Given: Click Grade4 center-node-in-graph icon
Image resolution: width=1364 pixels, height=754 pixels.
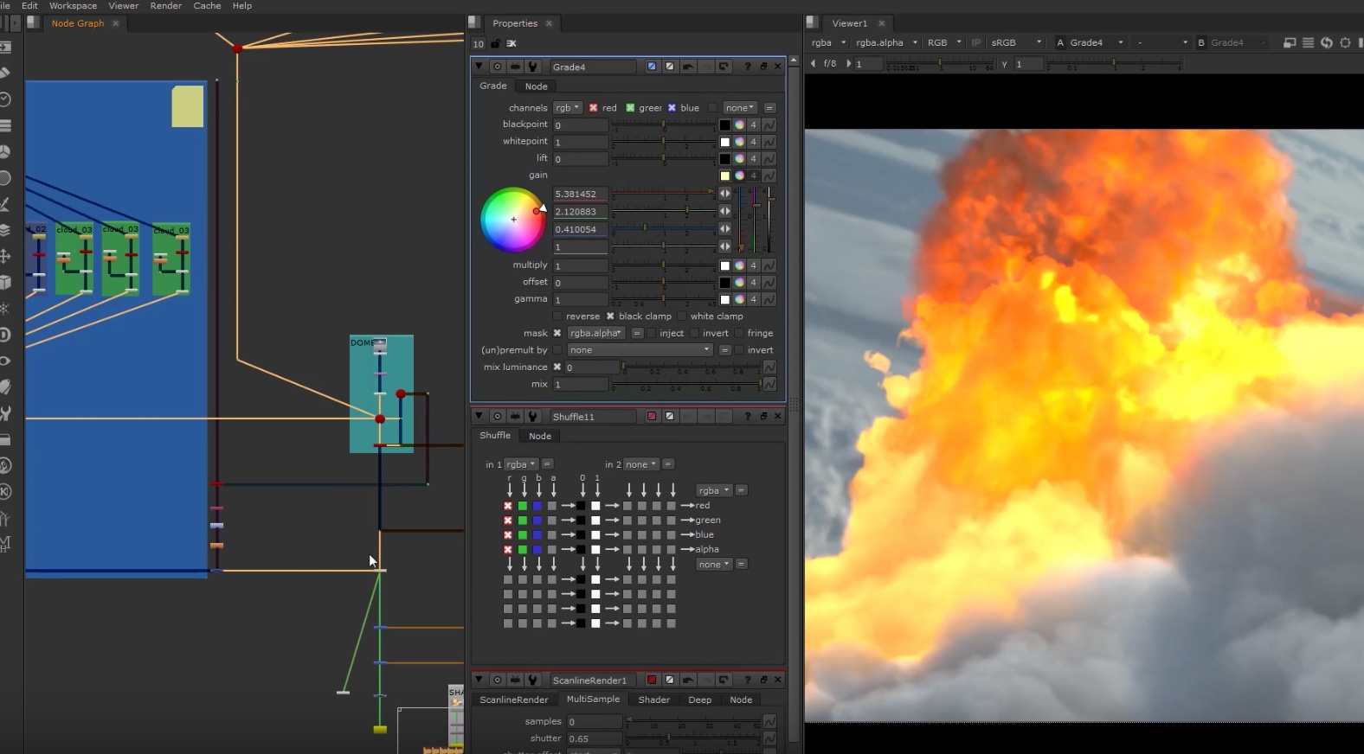Looking at the screenshot, I should coord(497,67).
